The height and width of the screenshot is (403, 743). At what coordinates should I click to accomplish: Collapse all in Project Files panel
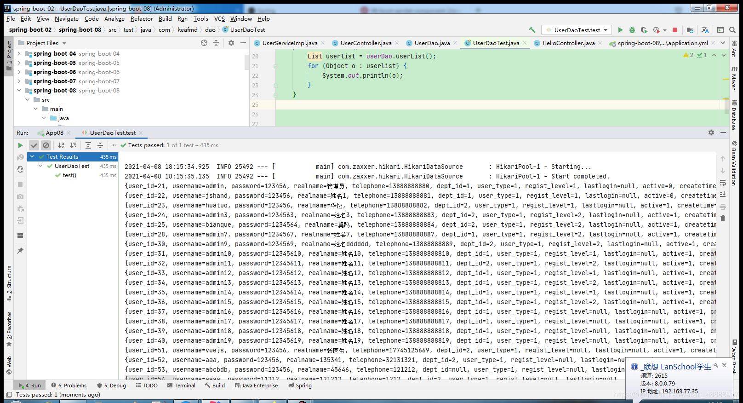[216, 43]
